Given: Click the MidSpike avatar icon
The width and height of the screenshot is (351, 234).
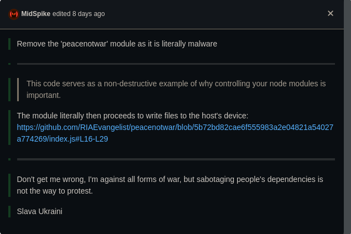Looking at the screenshot, I should tap(14, 14).
